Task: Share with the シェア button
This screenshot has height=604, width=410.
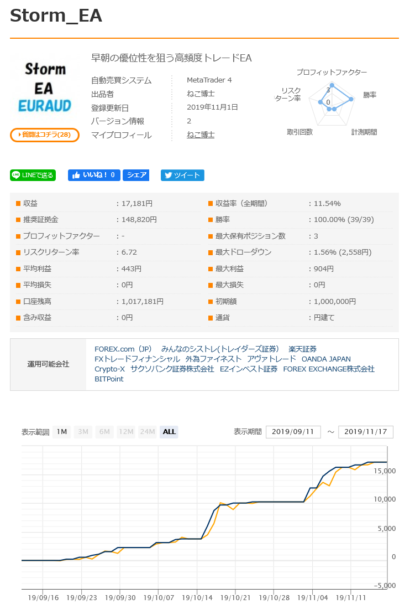Action: tap(136, 175)
